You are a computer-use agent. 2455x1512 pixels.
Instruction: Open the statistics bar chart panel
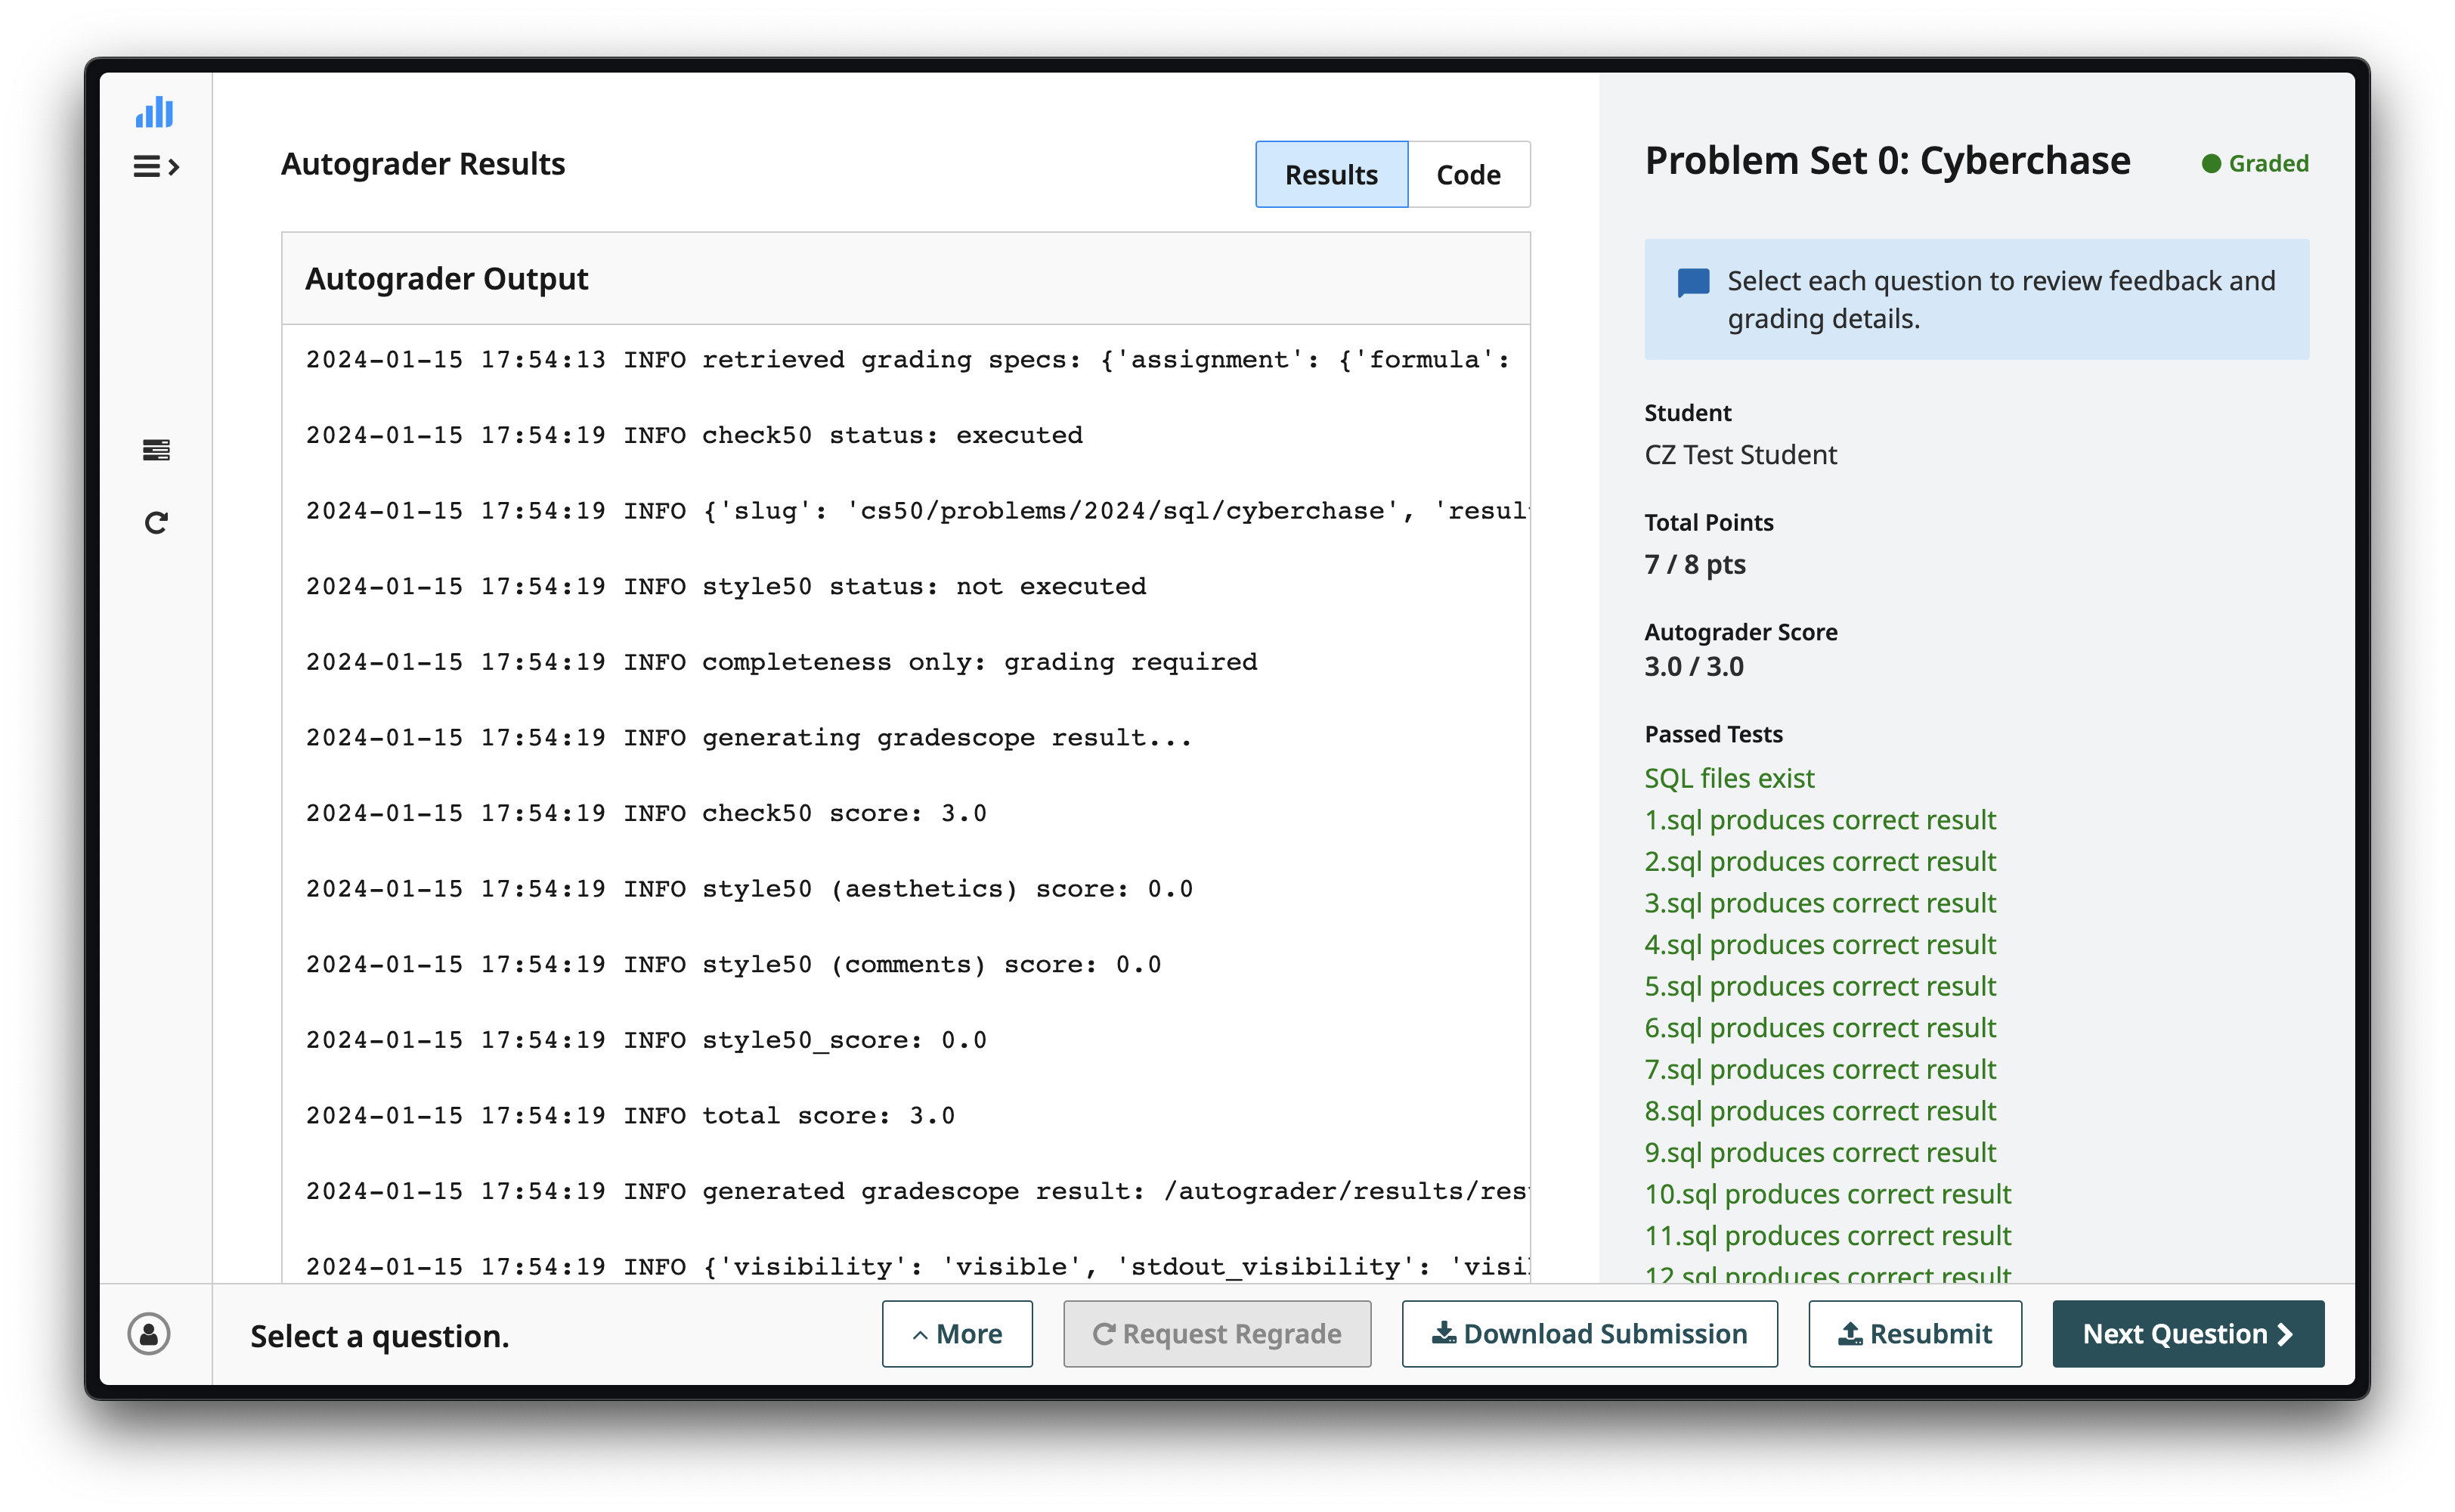click(154, 113)
